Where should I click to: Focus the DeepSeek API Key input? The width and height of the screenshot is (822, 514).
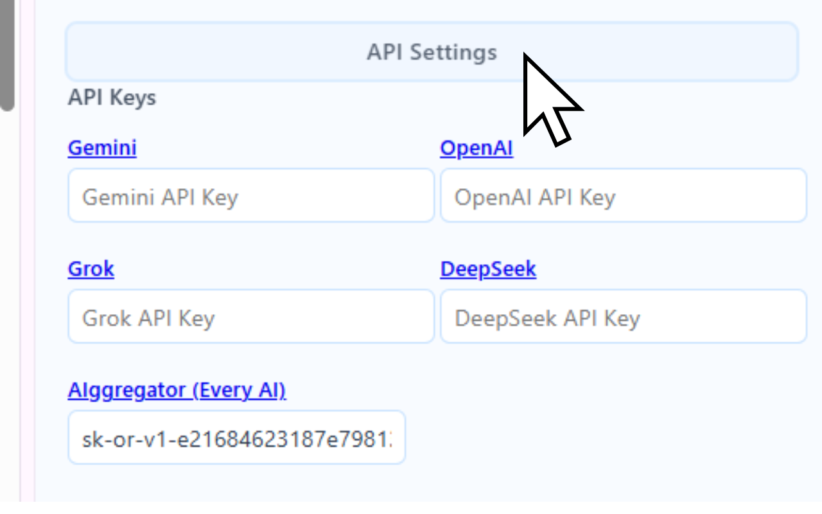pyautogui.click(x=623, y=317)
